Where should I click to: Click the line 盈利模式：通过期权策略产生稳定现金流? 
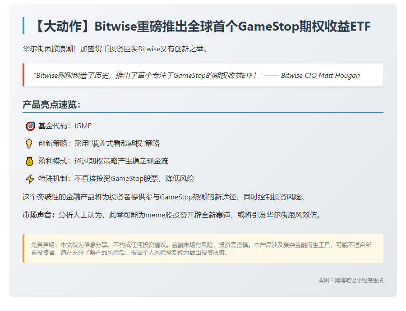103,161
